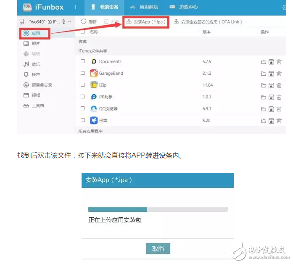Click the 正在上传应用安装包 status text
The width and height of the screenshot is (293, 264).
coord(115,220)
